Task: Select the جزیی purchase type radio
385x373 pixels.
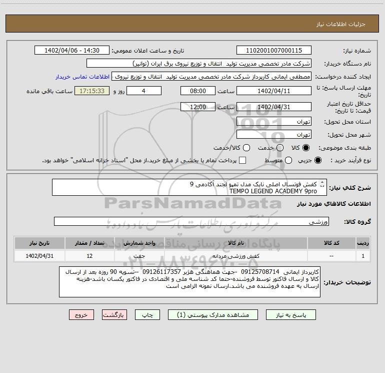Action: click(x=317, y=160)
